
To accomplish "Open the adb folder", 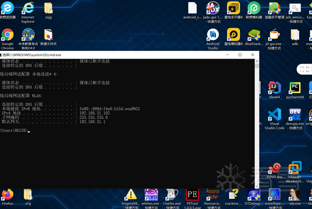I will pyautogui.click(x=295, y=37).
